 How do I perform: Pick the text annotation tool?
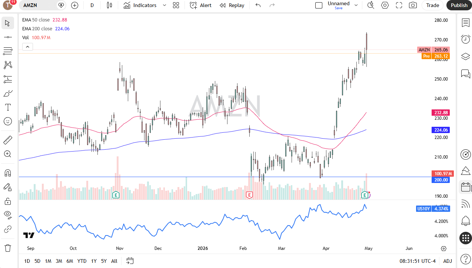[8, 107]
